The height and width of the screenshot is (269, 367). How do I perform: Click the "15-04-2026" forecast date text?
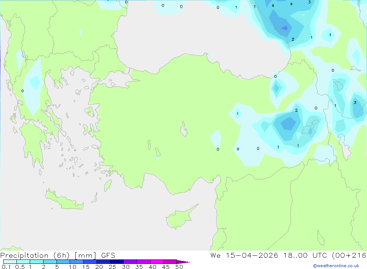[x=252, y=255]
